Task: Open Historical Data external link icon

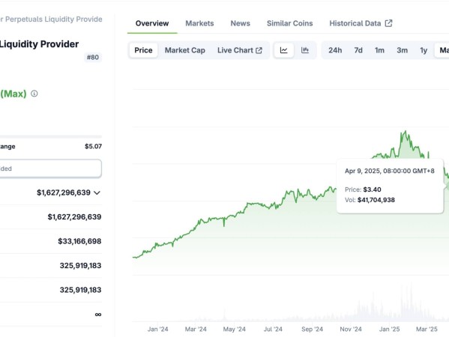Action: [388, 23]
